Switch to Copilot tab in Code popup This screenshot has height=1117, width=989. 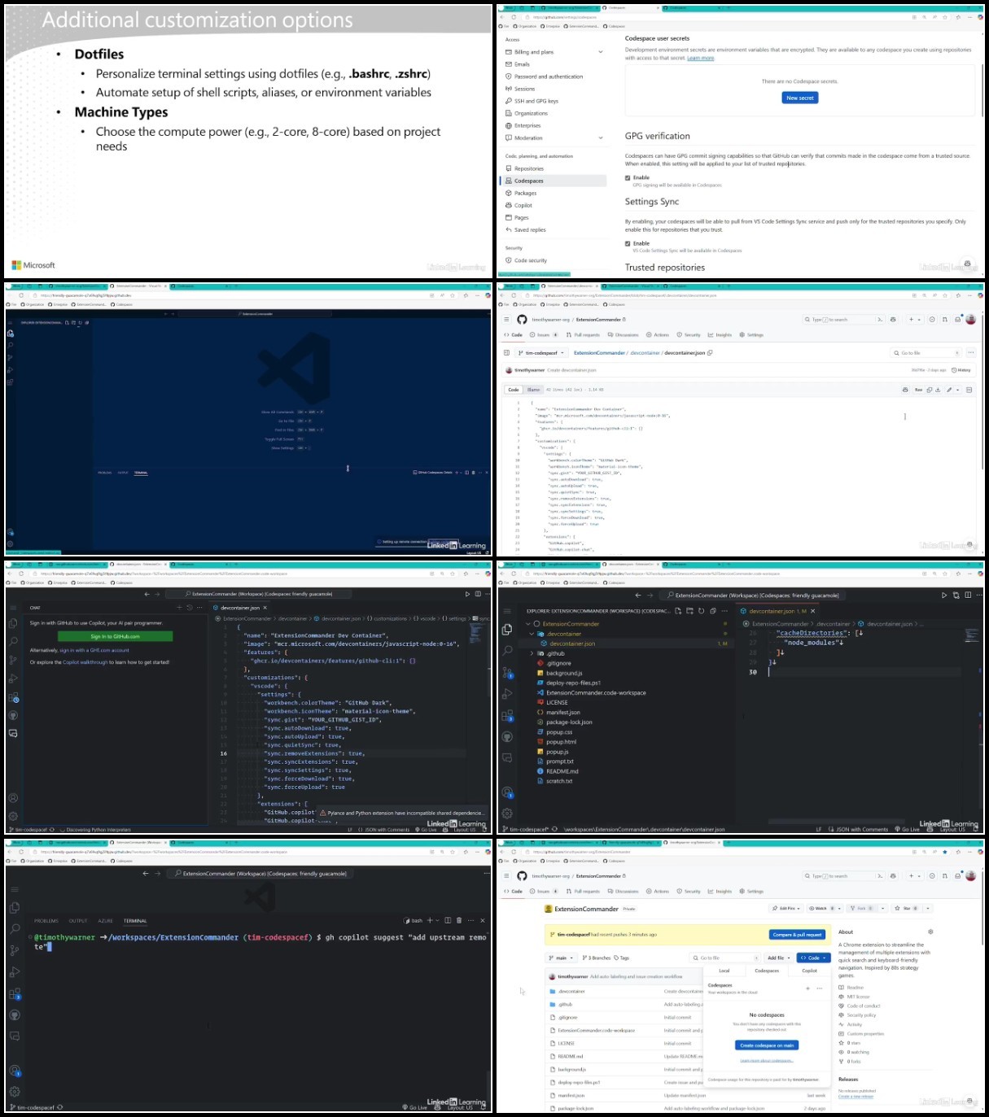coord(810,971)
